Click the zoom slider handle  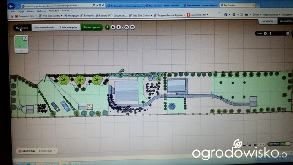271,33
